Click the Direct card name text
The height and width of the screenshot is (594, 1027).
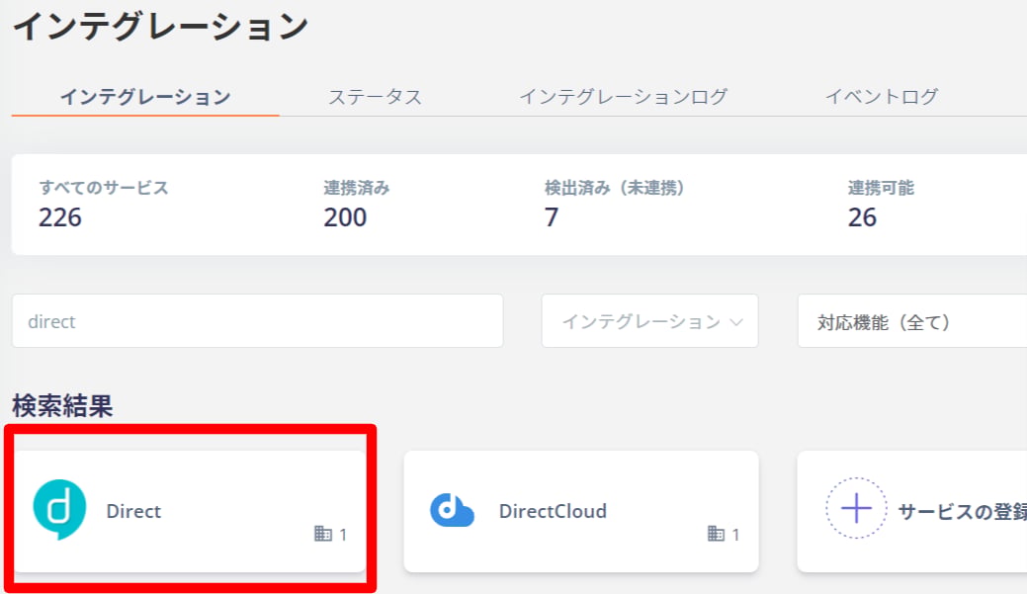pyautogui.click(x=133, y=511)
